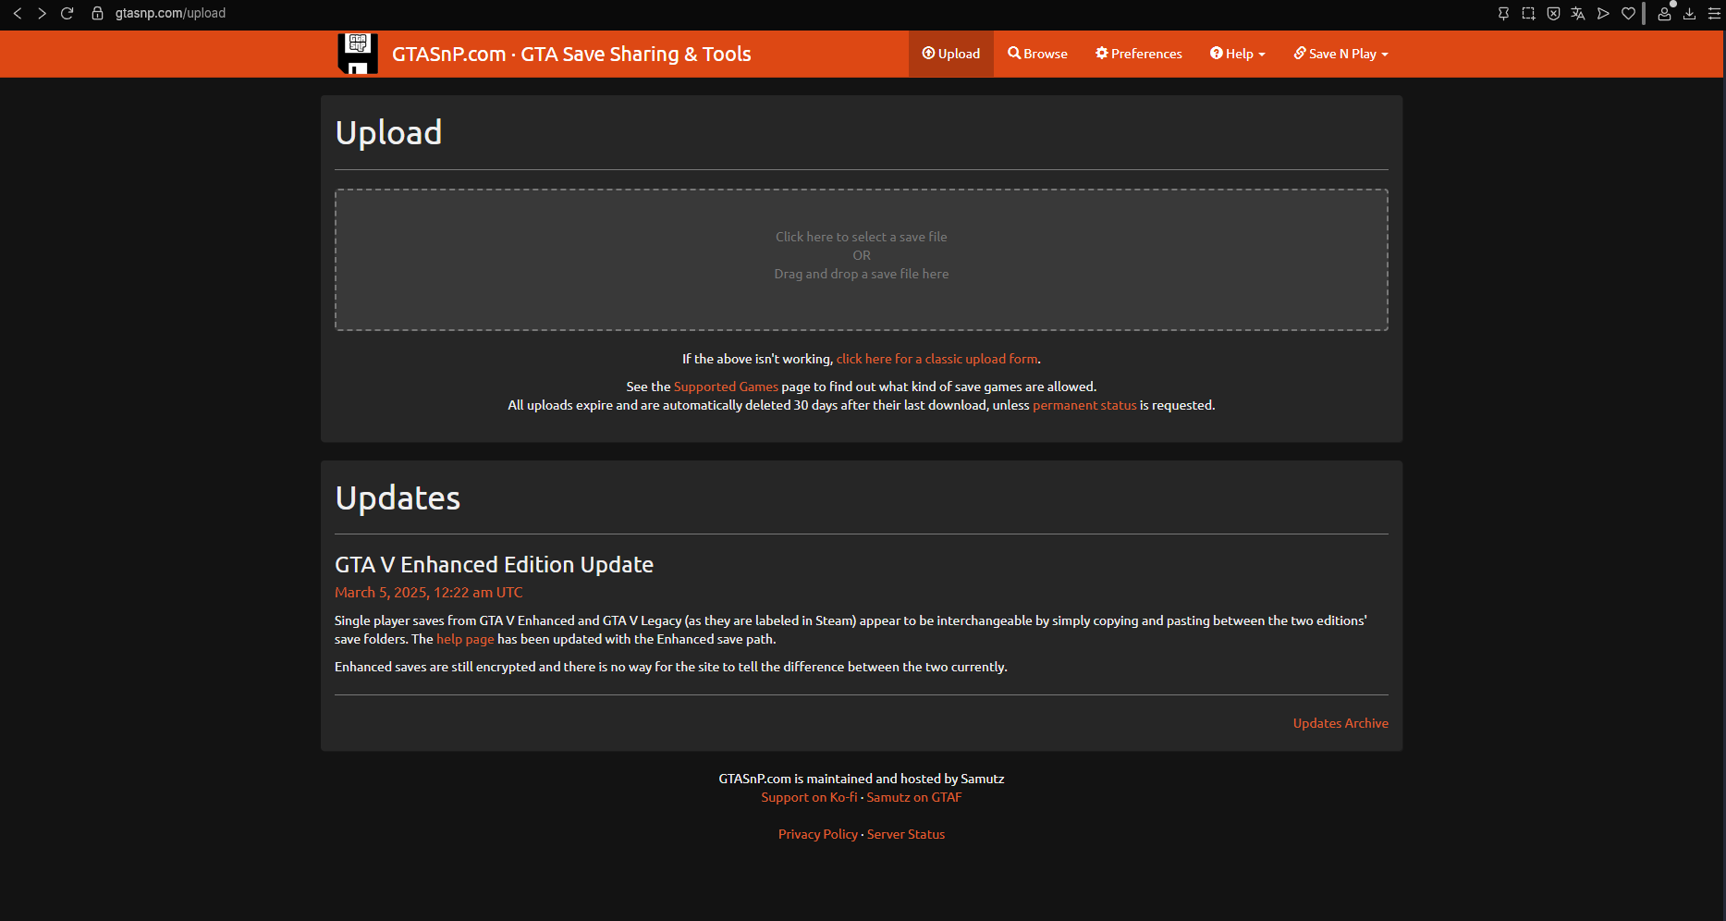Open the Browse tab in navbar
Image resolution: width=1726 pixels, height=921 pixels.
tap(1037, 54)
